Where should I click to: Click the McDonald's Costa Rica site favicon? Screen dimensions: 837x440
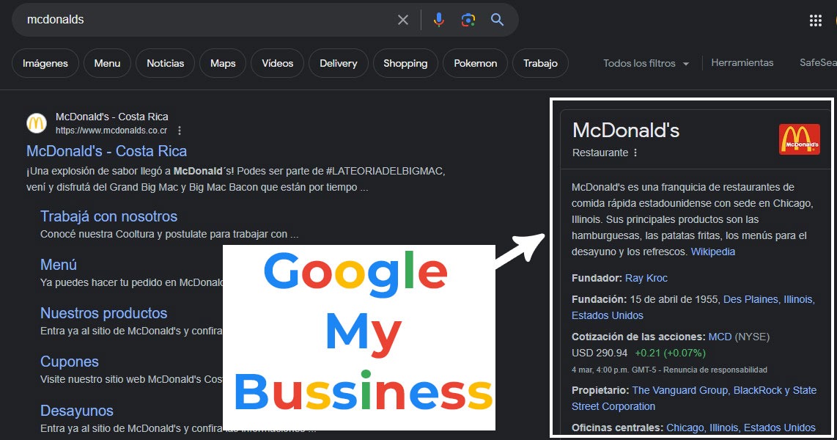pos(37,123)
